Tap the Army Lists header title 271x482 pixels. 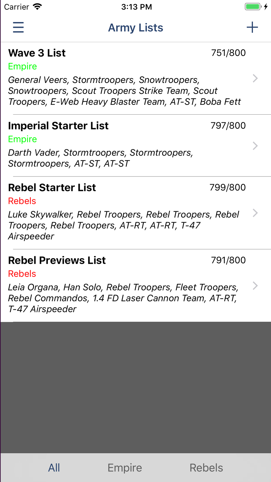(135, 28)
